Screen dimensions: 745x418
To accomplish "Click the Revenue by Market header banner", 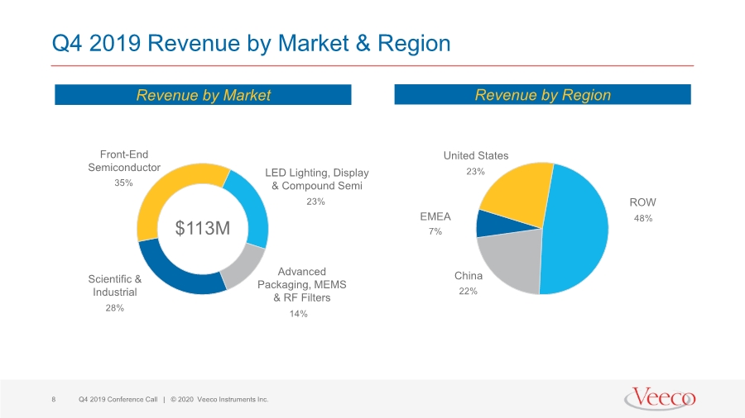I will [203, 95].
